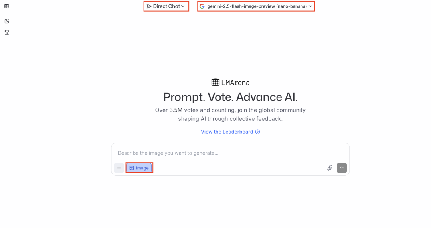Click the LMArena logo above the headline
The width and height of the screenshot is (431, 228).
215,83
